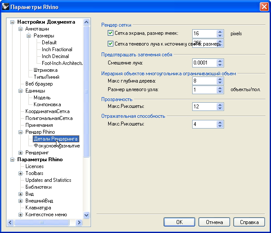Select Модель under Единицы
The width and height of the screenshot is (271, 233).
point(42,98)
